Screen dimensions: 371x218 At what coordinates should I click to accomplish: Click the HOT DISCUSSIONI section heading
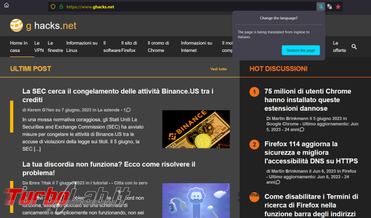(x=279, y=69)
